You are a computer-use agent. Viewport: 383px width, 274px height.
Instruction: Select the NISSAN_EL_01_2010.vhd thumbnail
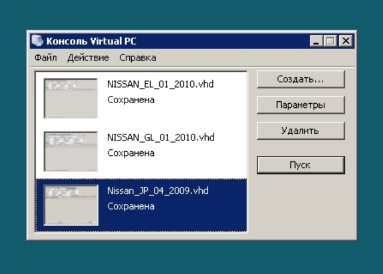tap(71, 98)
